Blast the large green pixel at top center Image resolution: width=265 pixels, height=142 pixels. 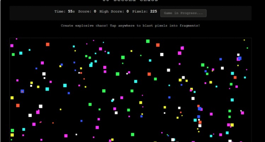[148, 41]
